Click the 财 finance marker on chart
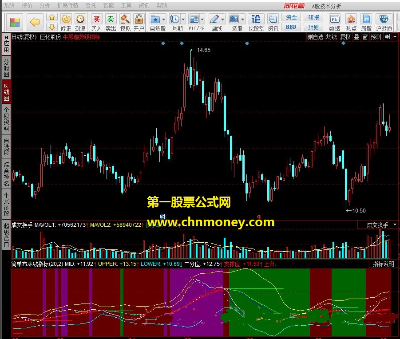Viewport: 400px width, 339px height. click(x=162, y=217)
